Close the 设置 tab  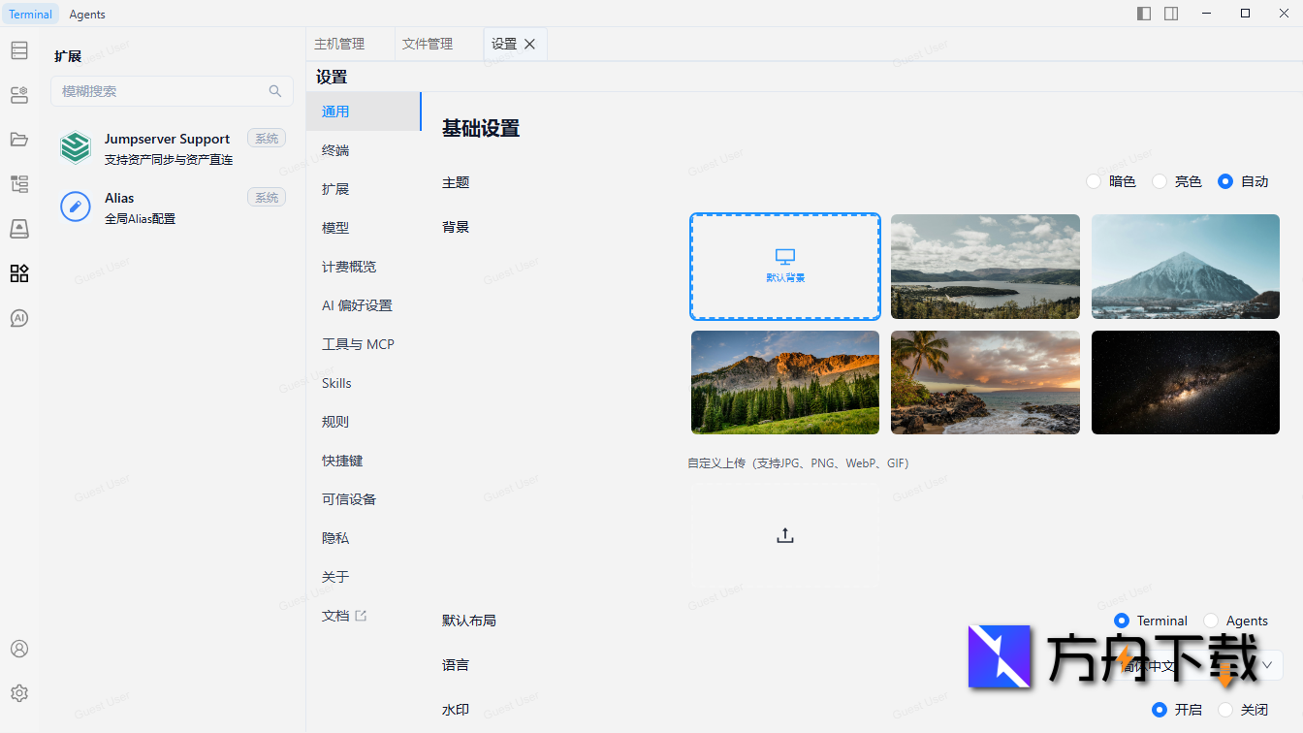tap(529, 44)
